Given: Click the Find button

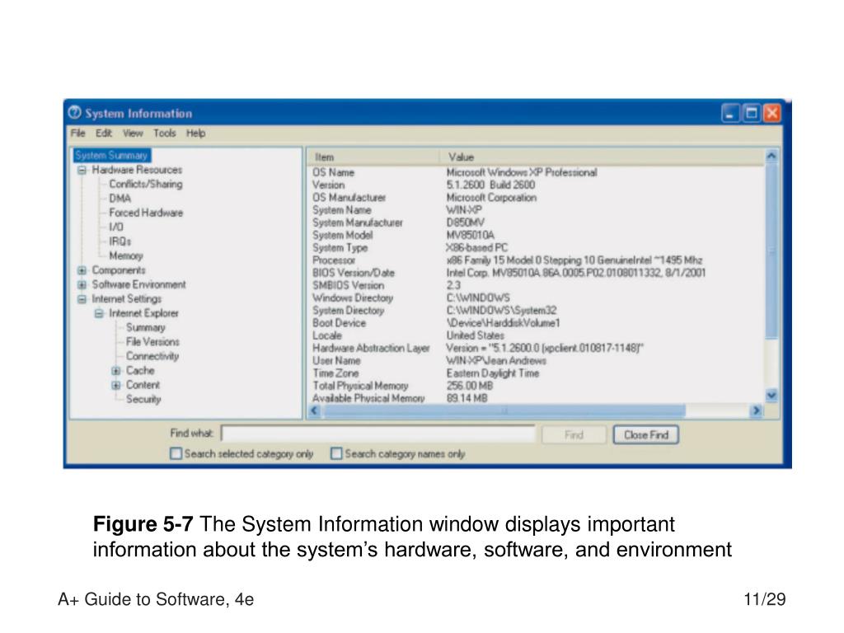Looking at the screenshot, I should coord(574,435).
